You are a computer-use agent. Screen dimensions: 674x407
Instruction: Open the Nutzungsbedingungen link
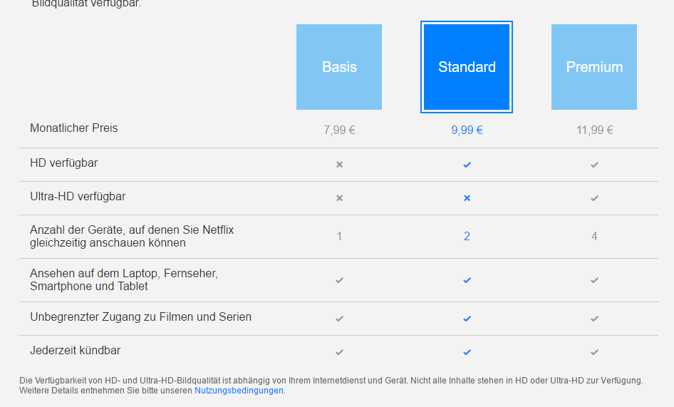pyautogui.click(x=239, y=391)
